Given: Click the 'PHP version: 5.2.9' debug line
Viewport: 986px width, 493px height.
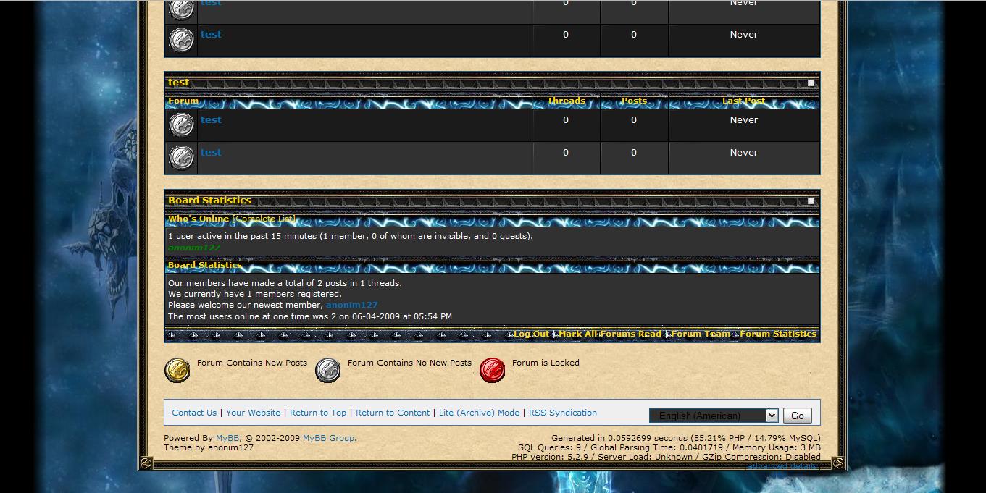Looking at the screenshot, I should coord(666,457).
